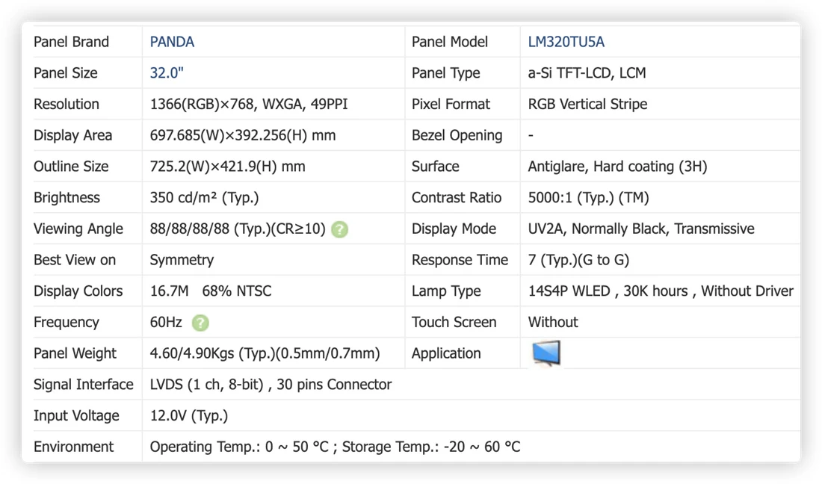Screen dimensions: 822x484
Task: Follow the 32.0" panel size link
Action: pos(167,72)
